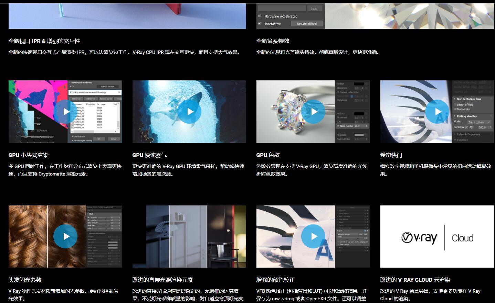This screenshot has width=495, height=303.
Task: Toggle the Interactive checkbox
Action: [x=260, y=24]
